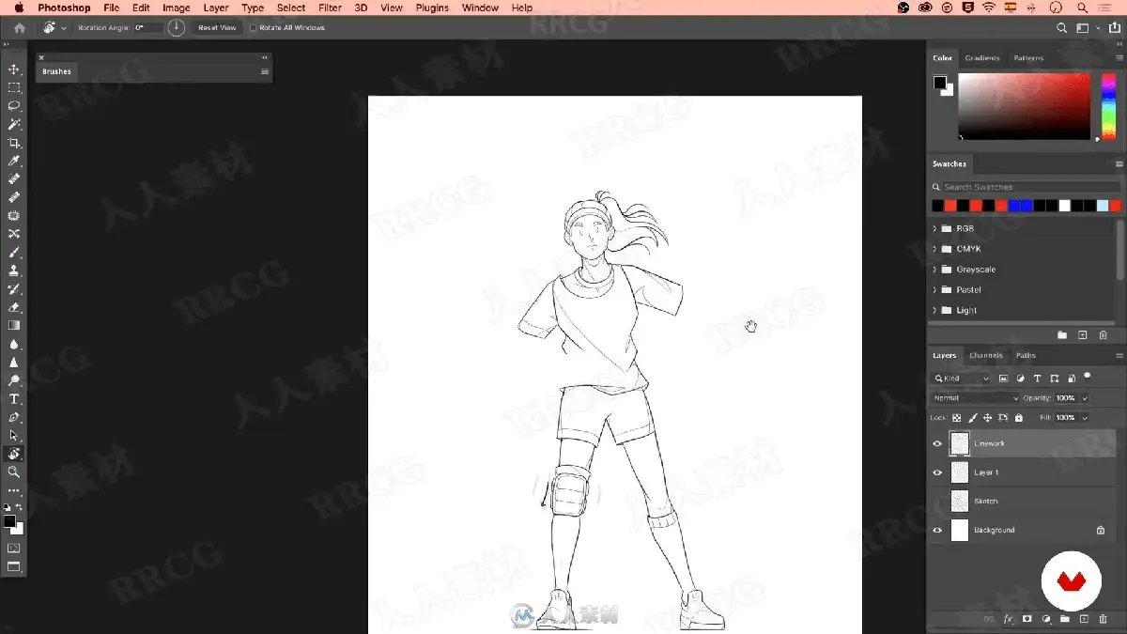Open the Layer menu
The width and height of the screenshot is (1127, 634).
tap(216, 8)
